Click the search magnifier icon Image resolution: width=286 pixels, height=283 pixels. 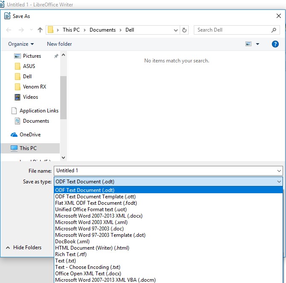click(274, 30)
